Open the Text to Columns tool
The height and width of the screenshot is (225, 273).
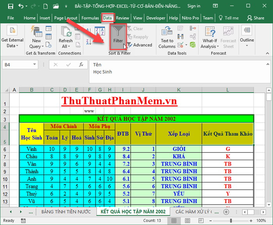pyautogui.click(x=167, y=38)
